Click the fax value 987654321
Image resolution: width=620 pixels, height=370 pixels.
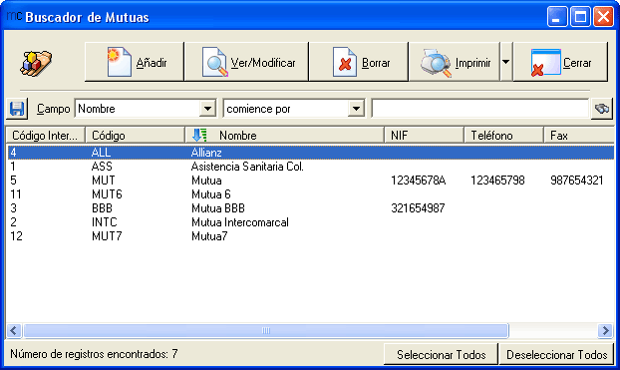tap(577, 181)
